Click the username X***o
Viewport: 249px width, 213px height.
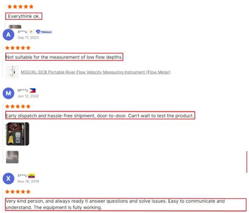tap(23, 176)
